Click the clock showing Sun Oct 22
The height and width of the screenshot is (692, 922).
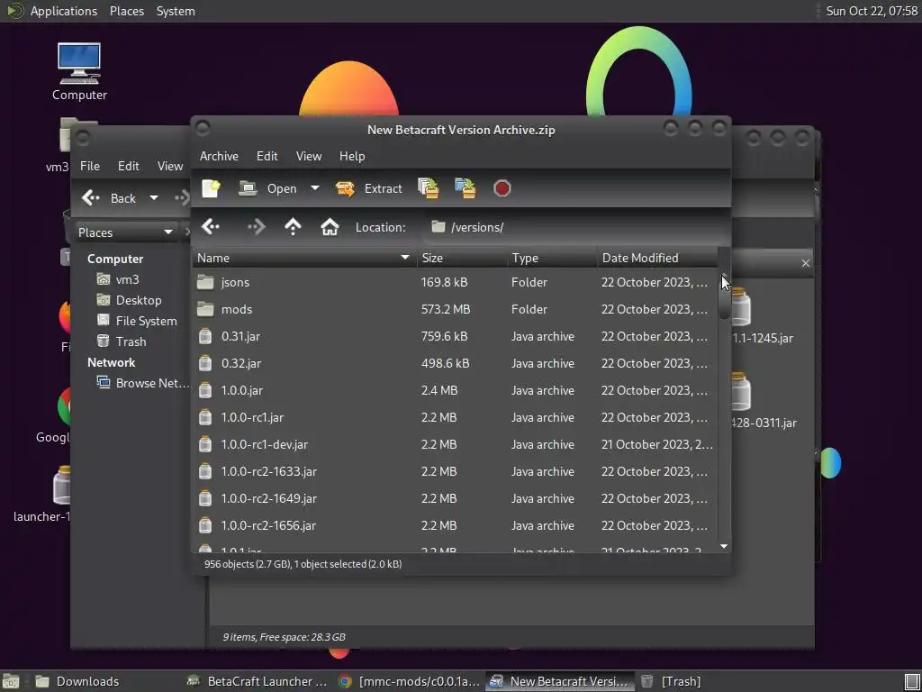tap(872, 11)
